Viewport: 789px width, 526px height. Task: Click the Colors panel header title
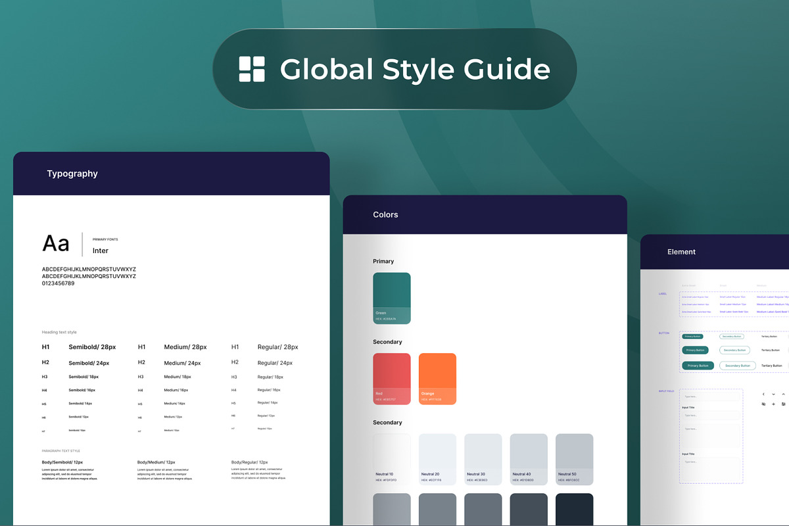pyautogui.click(x=385, y=214)
